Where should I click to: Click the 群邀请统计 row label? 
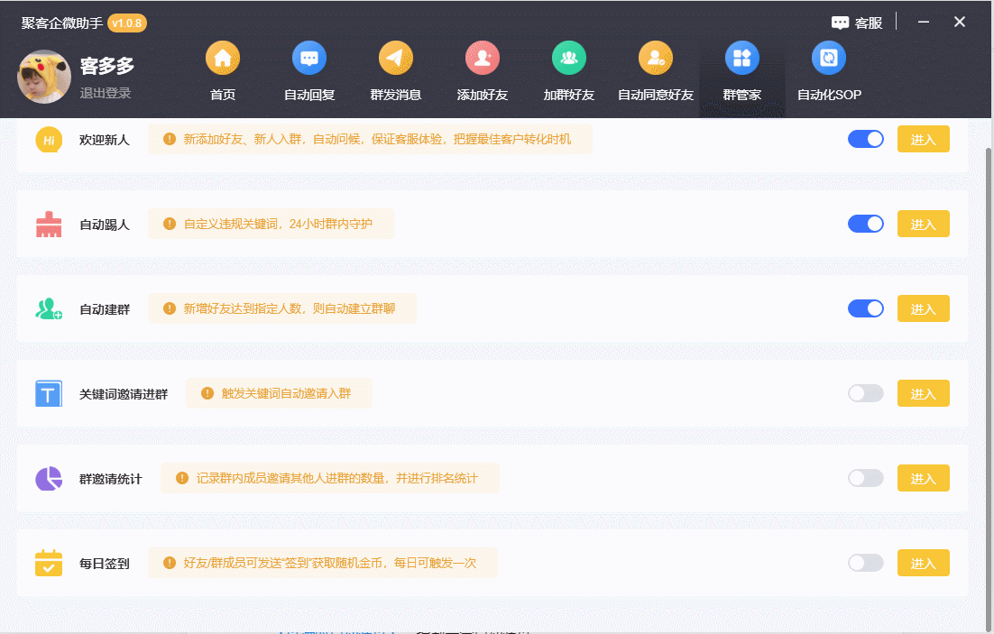pyautogui.click(x=111, y=479)
